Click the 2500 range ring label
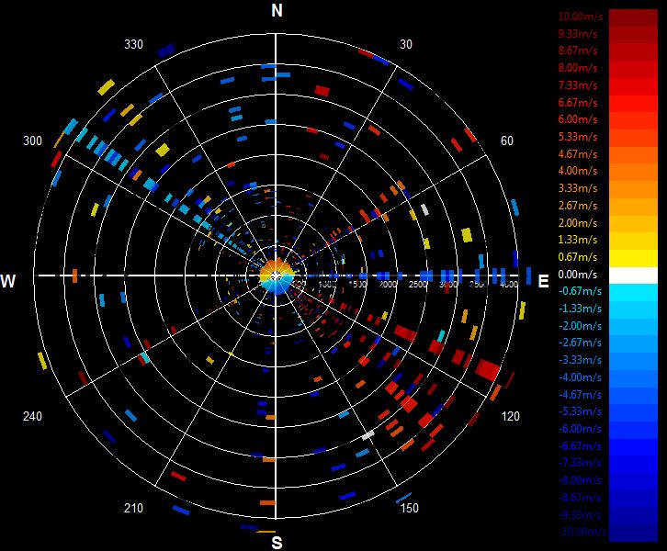667x551 pixels. pos(418,284)
